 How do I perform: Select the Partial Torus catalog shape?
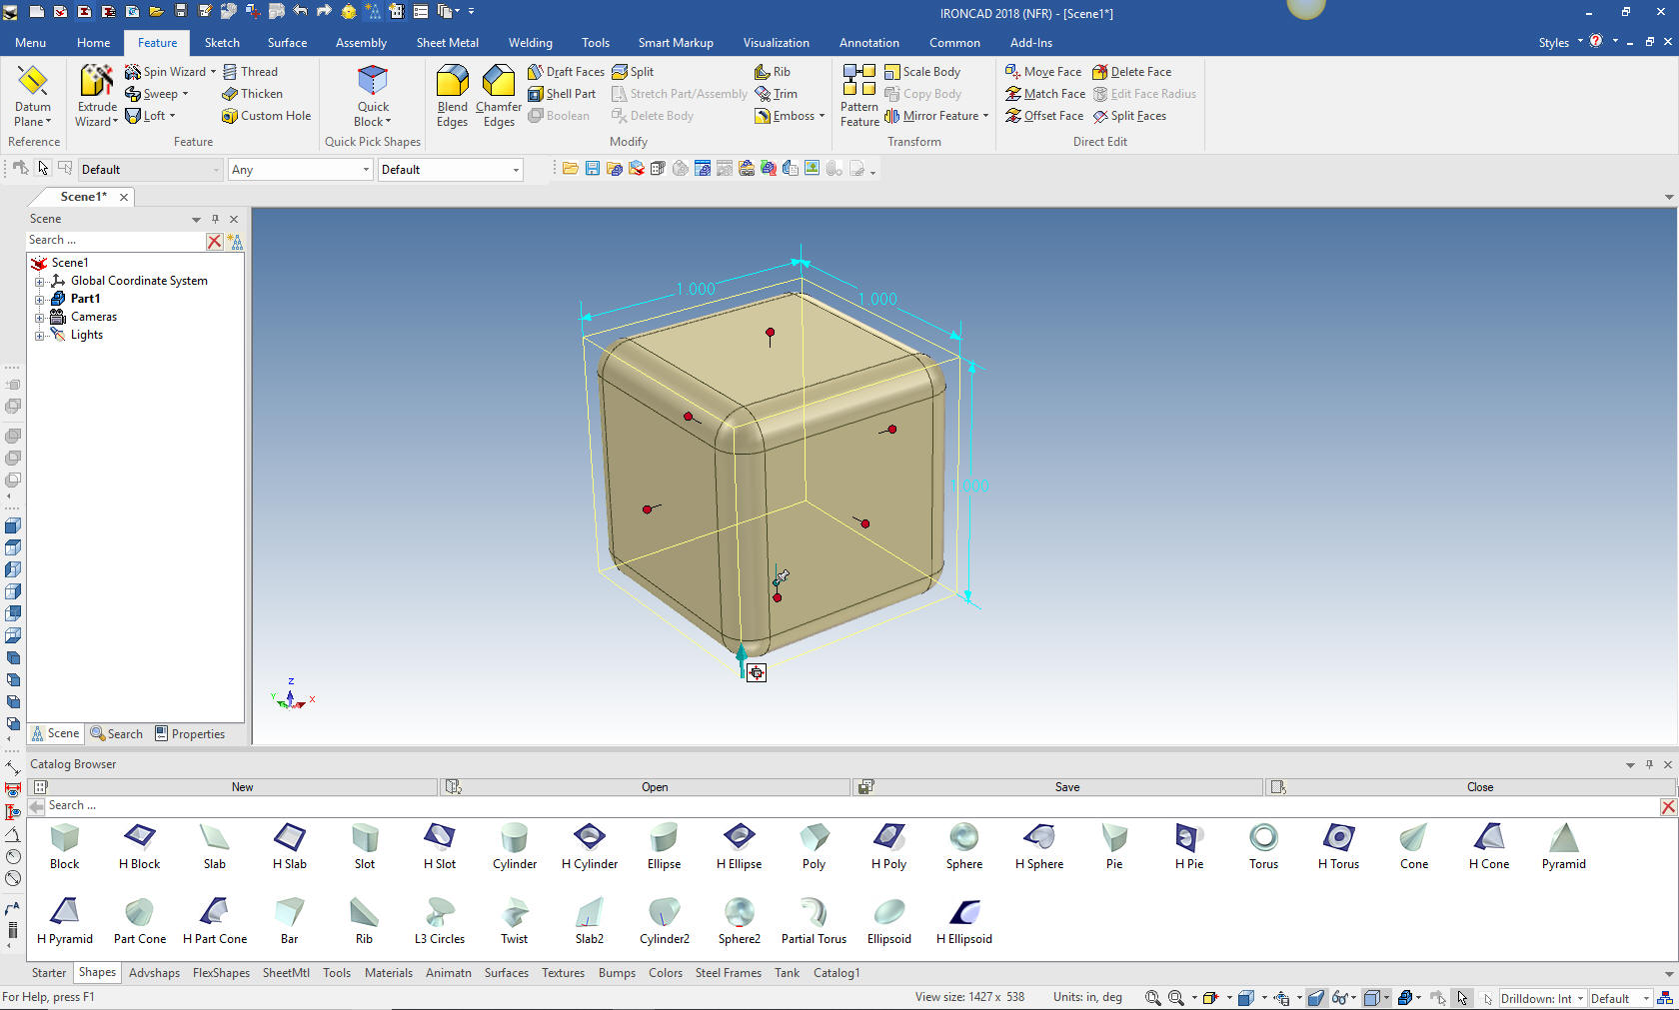[814, 921]
